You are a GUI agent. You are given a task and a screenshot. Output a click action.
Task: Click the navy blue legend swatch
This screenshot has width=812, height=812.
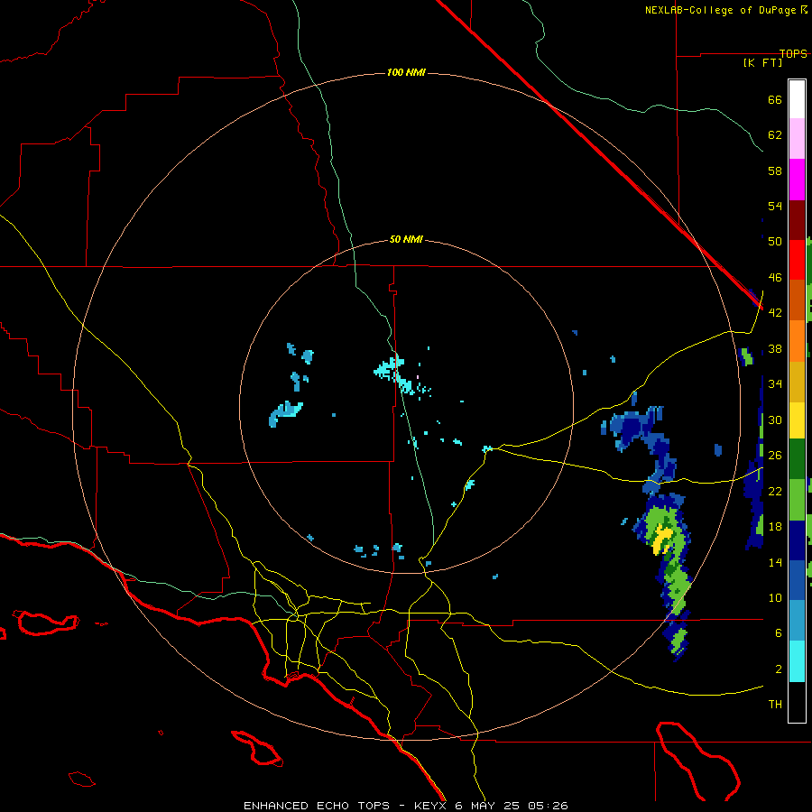click(797, 540)
